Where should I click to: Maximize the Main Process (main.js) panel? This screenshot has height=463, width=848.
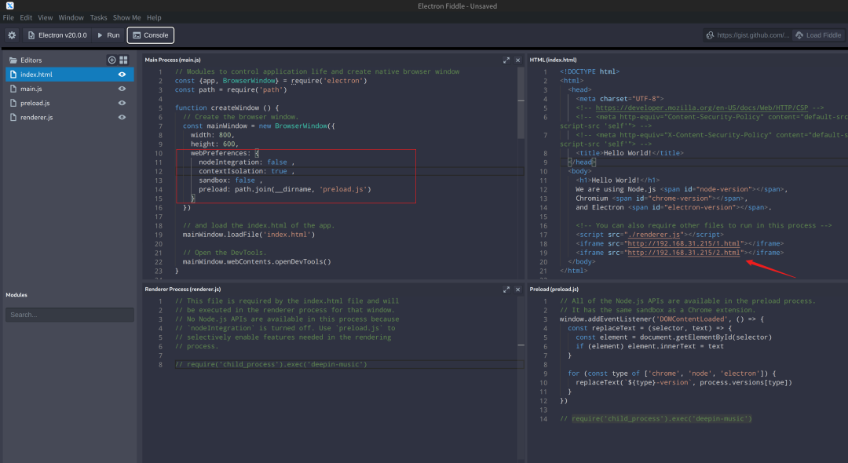click(x=506, y=60)
